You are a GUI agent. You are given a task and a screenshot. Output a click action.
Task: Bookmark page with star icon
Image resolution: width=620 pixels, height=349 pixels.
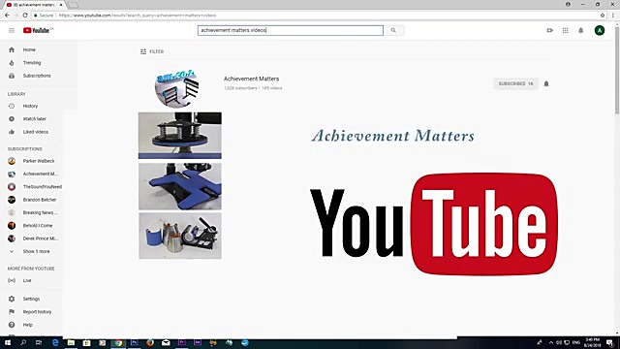(x=603, y=16)
